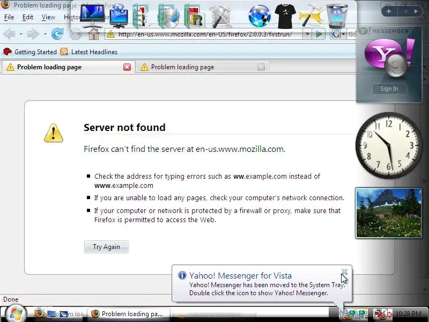
Task: Click the sidebar next page arrow
Action: tap(416, 11)
